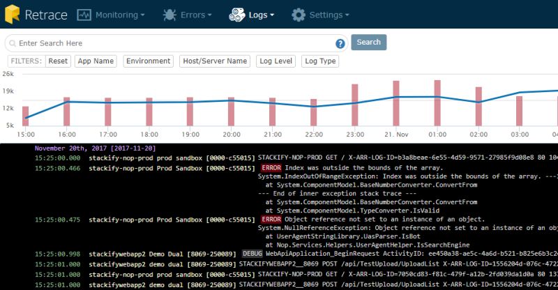Image resolution: width=558 pixels, height=290 pixels.
Task: Click ERROR badge for Index outside bounds
Action: [x=271, y=167]
